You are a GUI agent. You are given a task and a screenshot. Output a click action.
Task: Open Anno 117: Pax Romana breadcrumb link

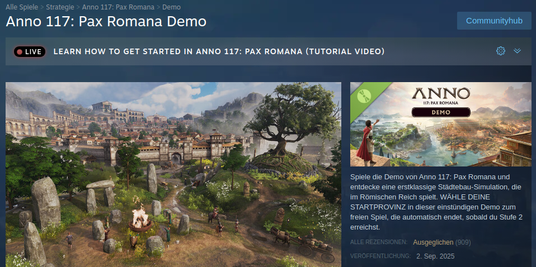point(118,7)
